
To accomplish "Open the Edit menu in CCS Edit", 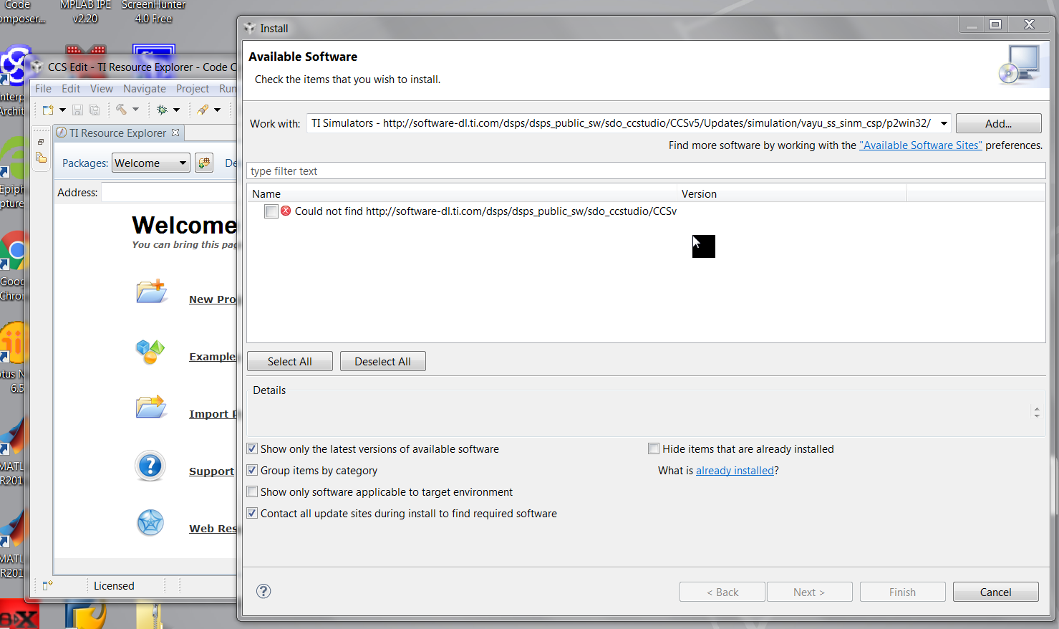I will coord(71,89).
